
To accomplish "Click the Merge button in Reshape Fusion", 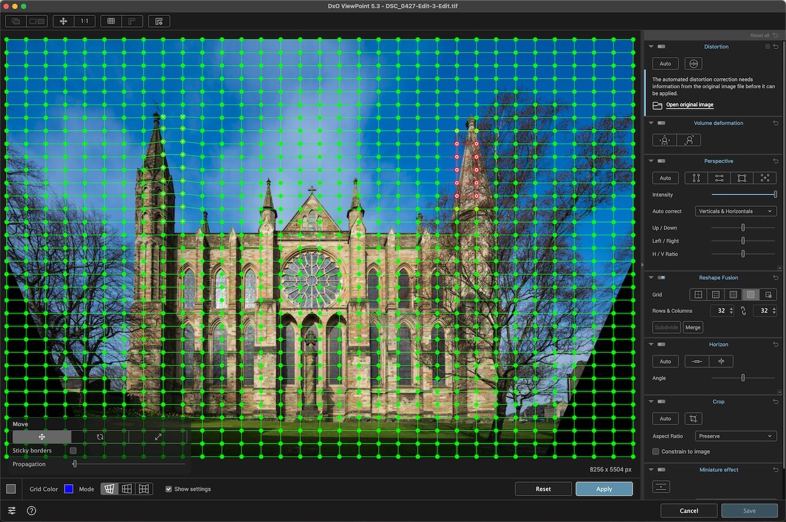I will click(x=693, y=328).
